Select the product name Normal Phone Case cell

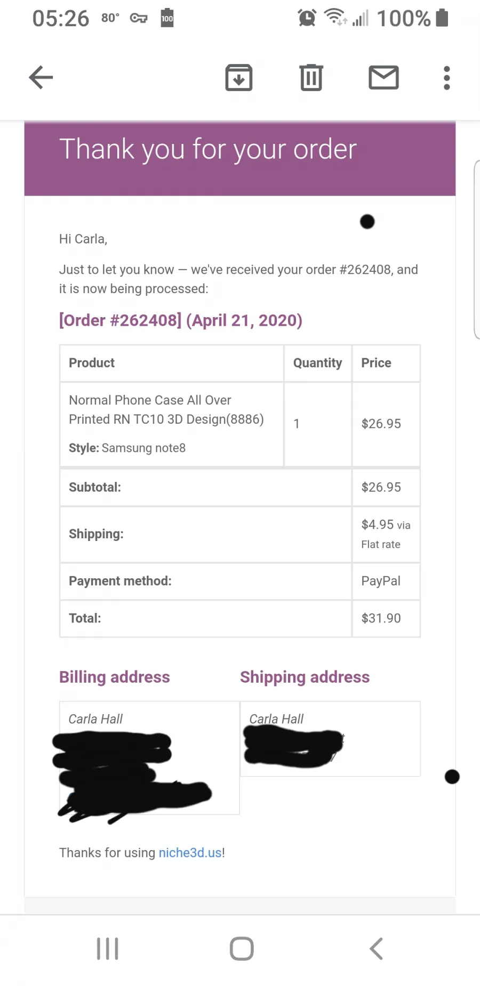[172, 424]
